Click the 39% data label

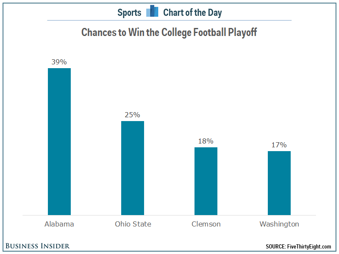[59, 62]
